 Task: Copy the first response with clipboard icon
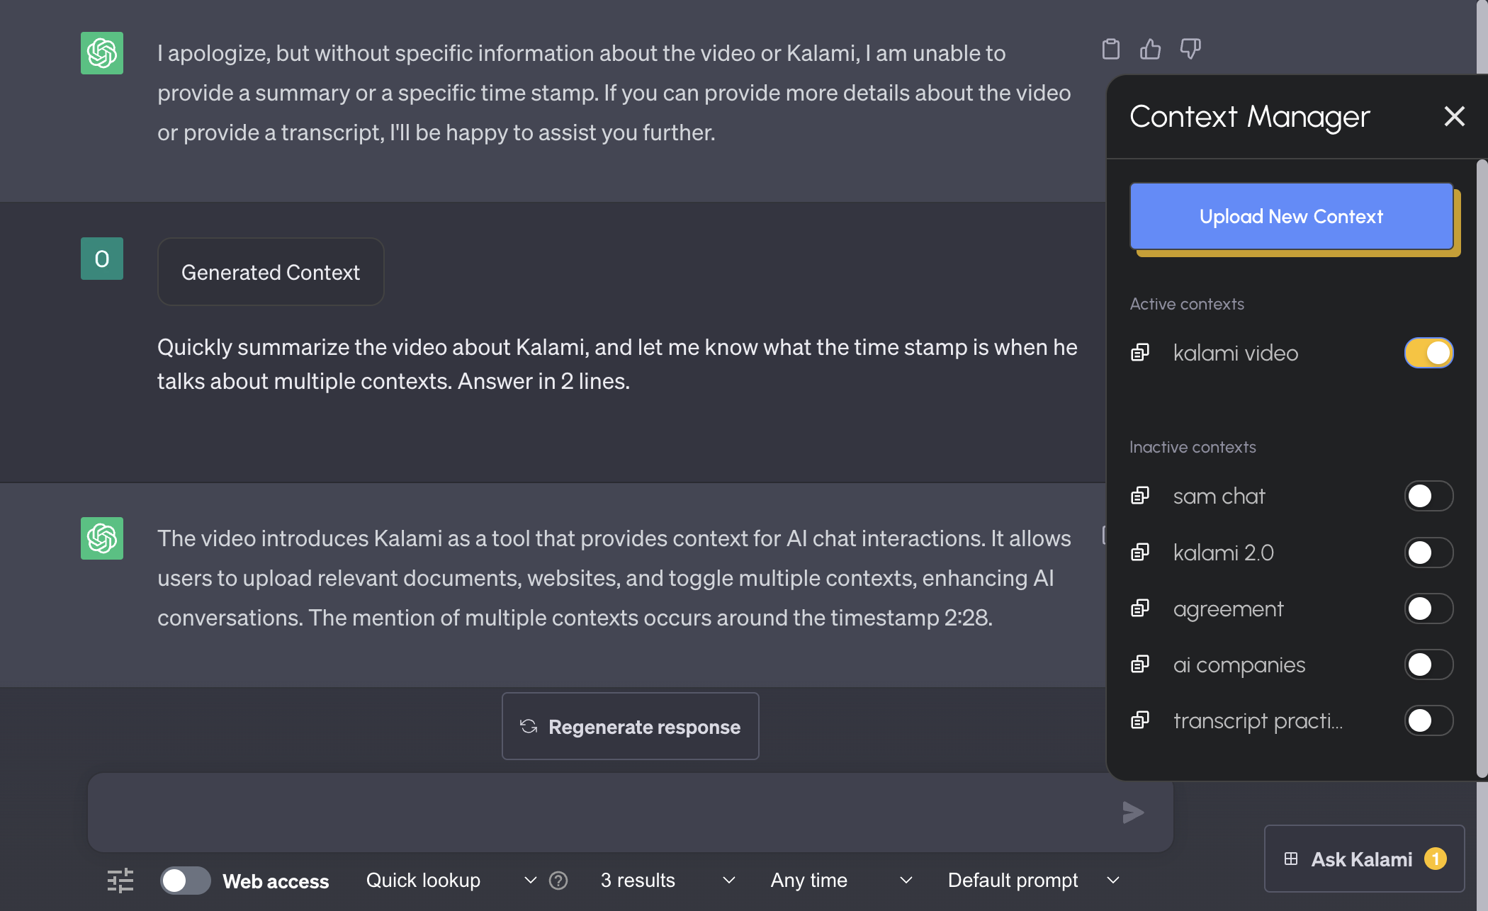1110,49
